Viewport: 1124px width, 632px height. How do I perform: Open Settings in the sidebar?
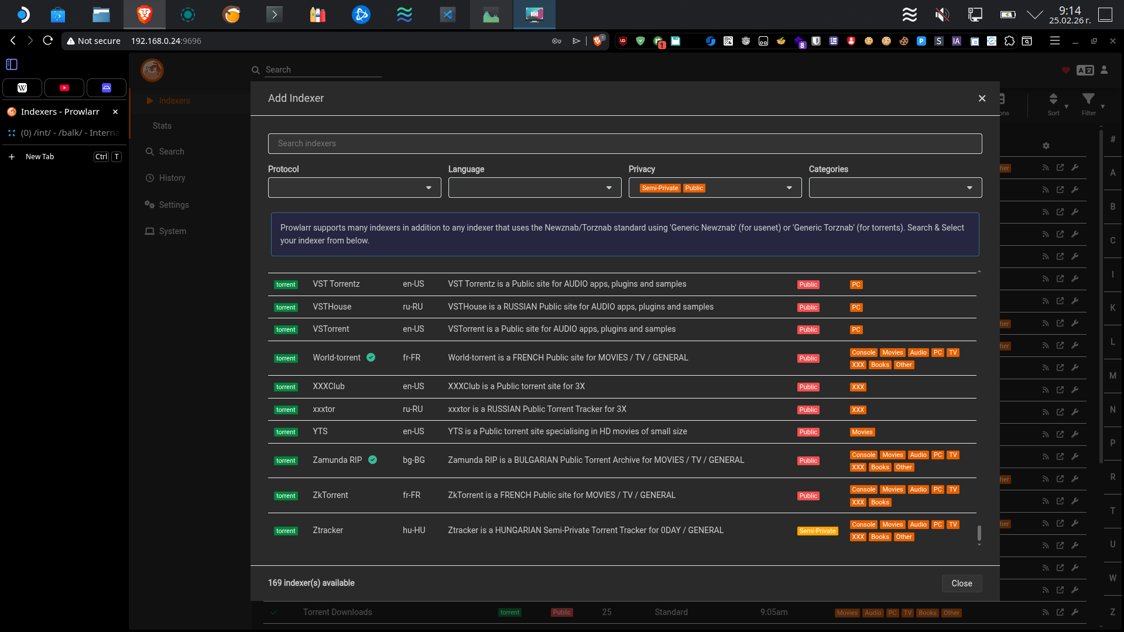pyautogui.click(x=173, y=205)
